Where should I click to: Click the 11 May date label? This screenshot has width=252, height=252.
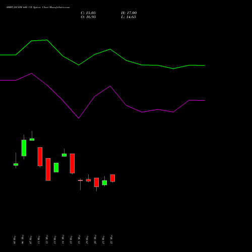[39, 239]
